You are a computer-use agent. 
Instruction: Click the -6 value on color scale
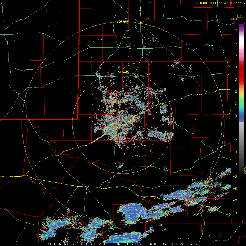click(235, 189)
